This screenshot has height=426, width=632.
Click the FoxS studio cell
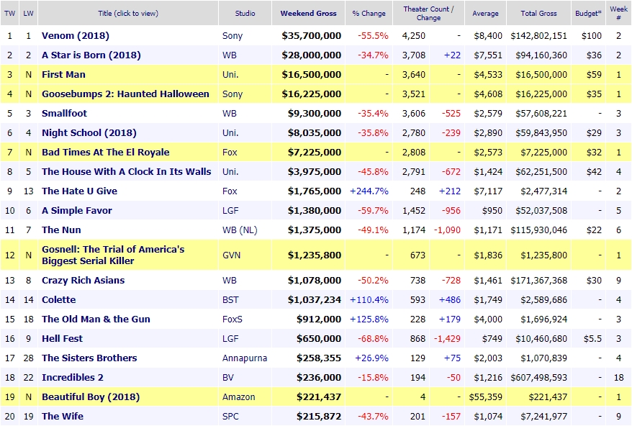coord(233,319)
